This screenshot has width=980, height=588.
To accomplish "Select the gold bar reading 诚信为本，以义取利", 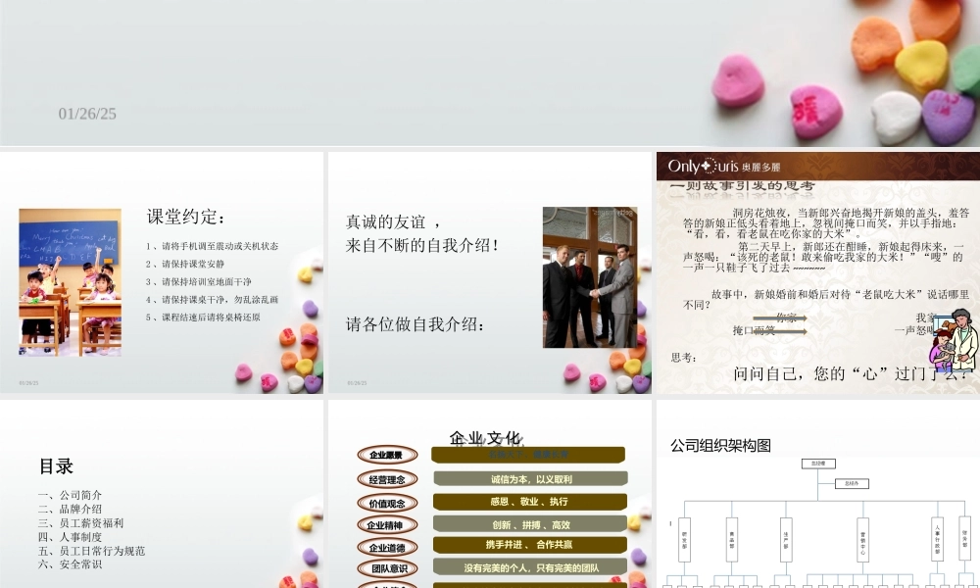I will [x=532, y=478].
